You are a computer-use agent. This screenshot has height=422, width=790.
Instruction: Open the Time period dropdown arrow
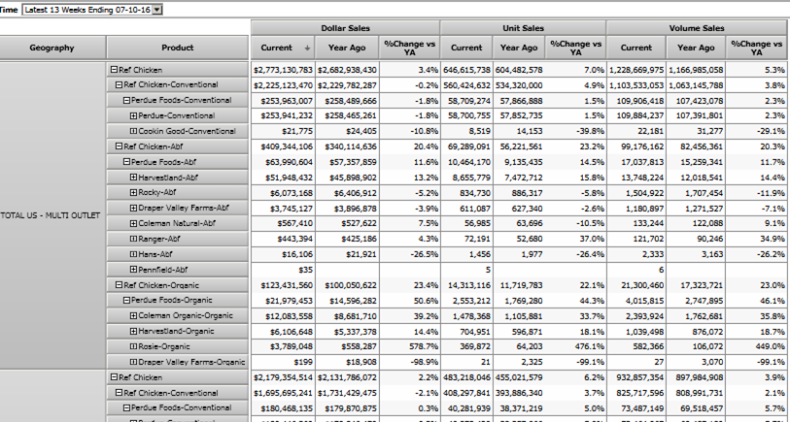[x=158, y=9]
